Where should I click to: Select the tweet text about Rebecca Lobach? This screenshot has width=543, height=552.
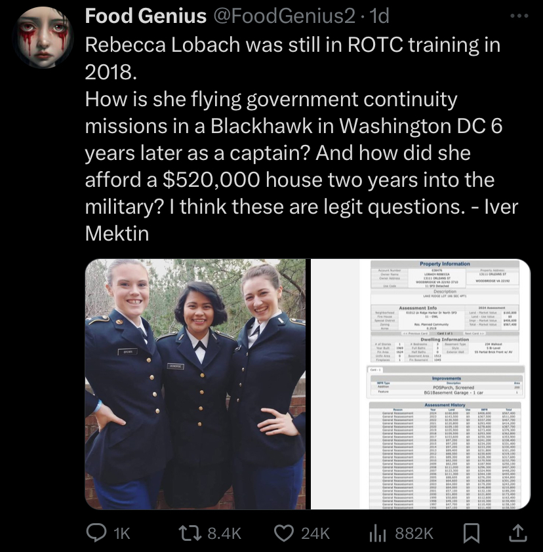302,140
